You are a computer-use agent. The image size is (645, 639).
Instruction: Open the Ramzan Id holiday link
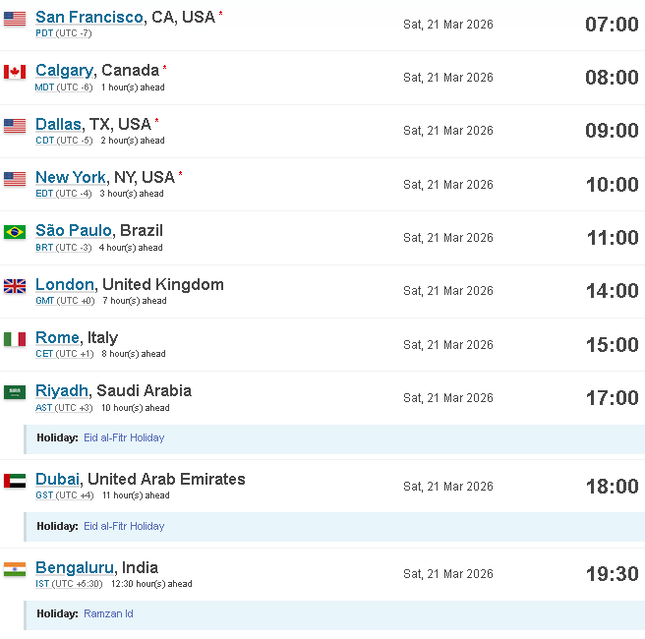[x=108, y=613]
